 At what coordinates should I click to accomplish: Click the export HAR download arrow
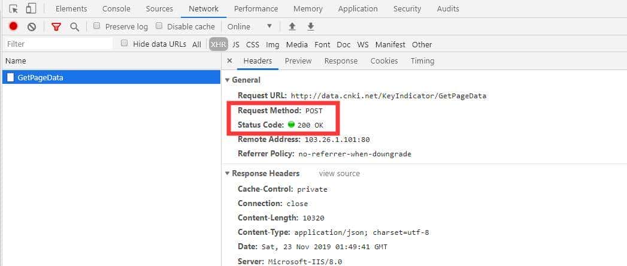[x=310, y=26]
